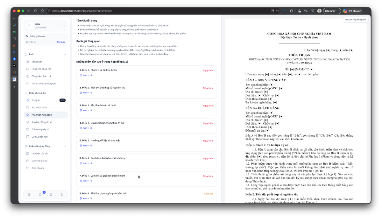This screenshot has height=218, width=382.
Task: Click the Đánh giá tổng quan heading
Action: pyautogui.click(x=88, y=41)
